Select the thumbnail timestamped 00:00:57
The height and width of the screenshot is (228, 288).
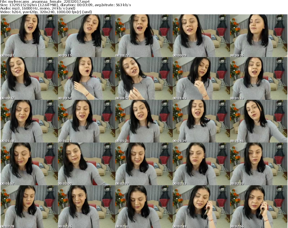coord(144,78)
